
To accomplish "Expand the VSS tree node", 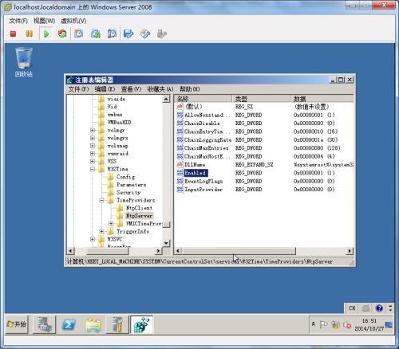I will click(x=93, y=161).
